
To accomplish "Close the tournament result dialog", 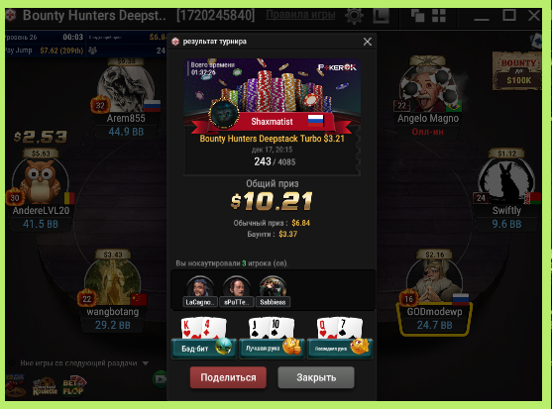I will [368, 42].
